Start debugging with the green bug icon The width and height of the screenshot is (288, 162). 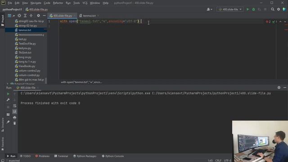[x=253, y=9]
